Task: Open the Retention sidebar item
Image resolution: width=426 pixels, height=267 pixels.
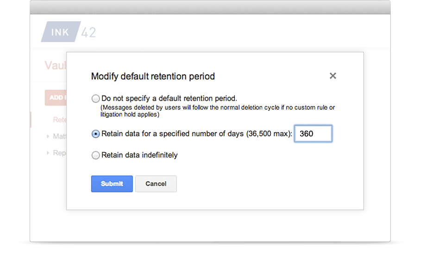Action: tap(59, 120)
